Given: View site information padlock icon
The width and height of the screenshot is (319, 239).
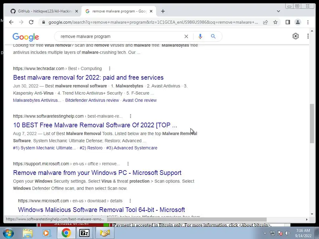Looking at the screenshot, I should click(43, 22).
